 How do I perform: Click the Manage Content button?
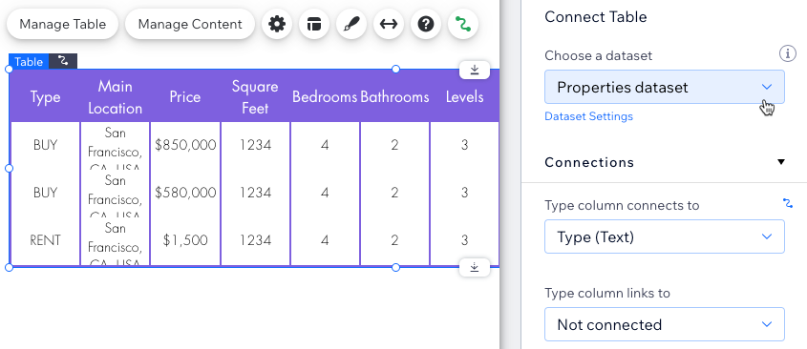(x=190, y=24)
